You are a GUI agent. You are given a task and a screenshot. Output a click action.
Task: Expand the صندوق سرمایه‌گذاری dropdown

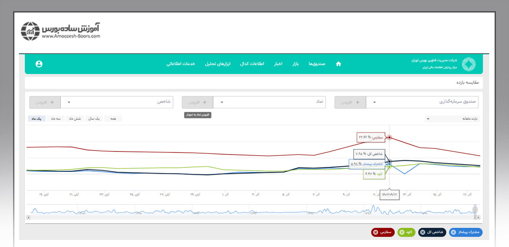(422, 102)
